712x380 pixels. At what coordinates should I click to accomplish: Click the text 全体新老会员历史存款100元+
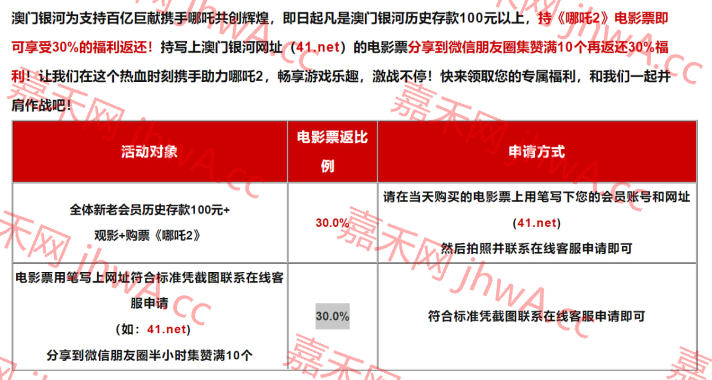(150, 210)
